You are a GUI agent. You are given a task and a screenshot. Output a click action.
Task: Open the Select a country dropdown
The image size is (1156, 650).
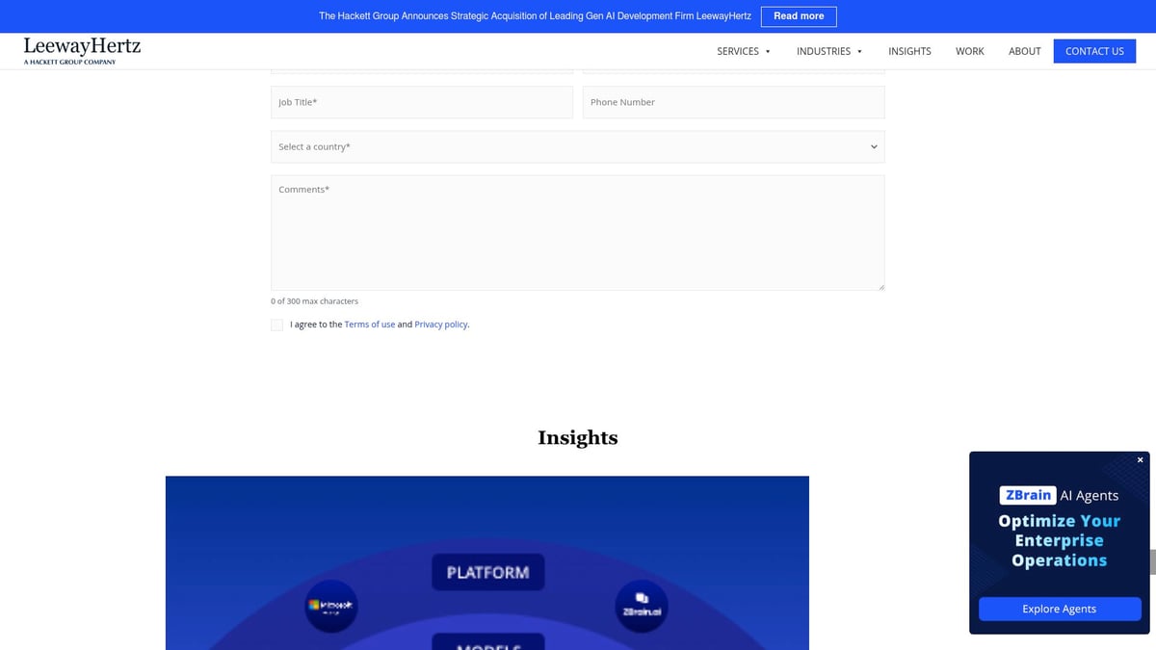(577, 146)
